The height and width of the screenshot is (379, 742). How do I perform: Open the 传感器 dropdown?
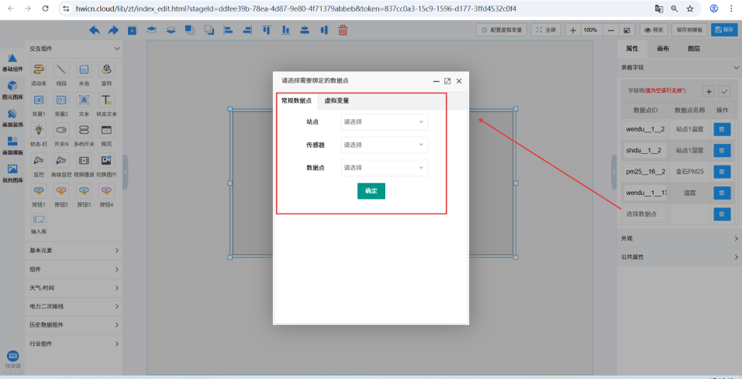point(384,145)
